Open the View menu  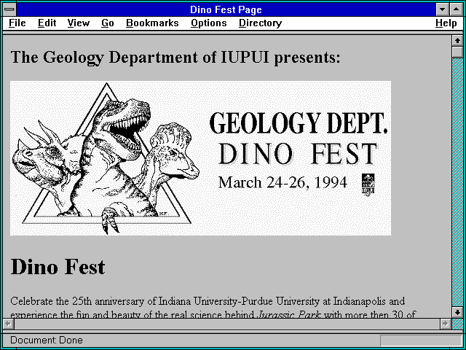pos(78,23)
